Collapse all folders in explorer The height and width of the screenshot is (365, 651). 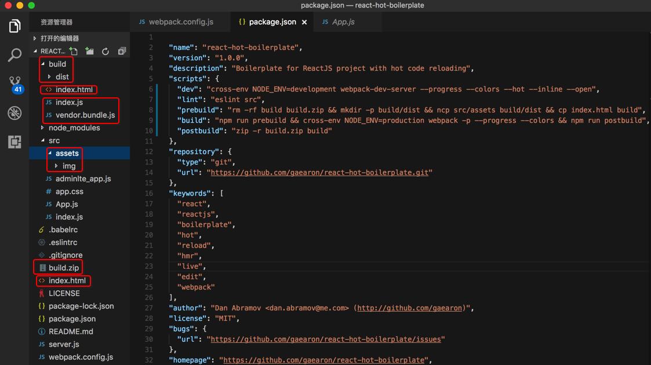tap(122, 52)
